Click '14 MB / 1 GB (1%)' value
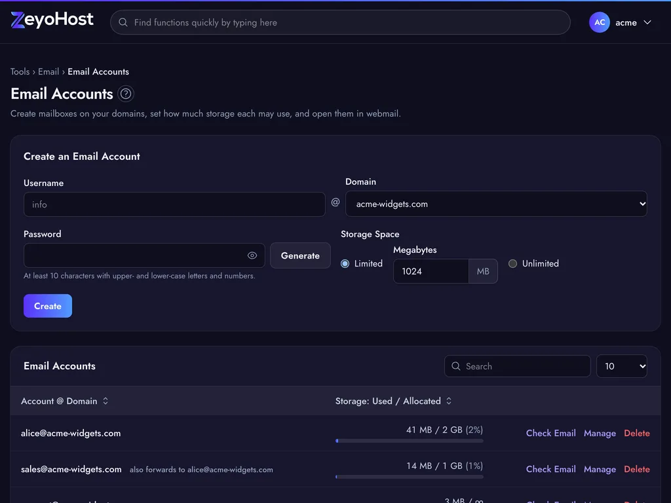 [445, 466]
